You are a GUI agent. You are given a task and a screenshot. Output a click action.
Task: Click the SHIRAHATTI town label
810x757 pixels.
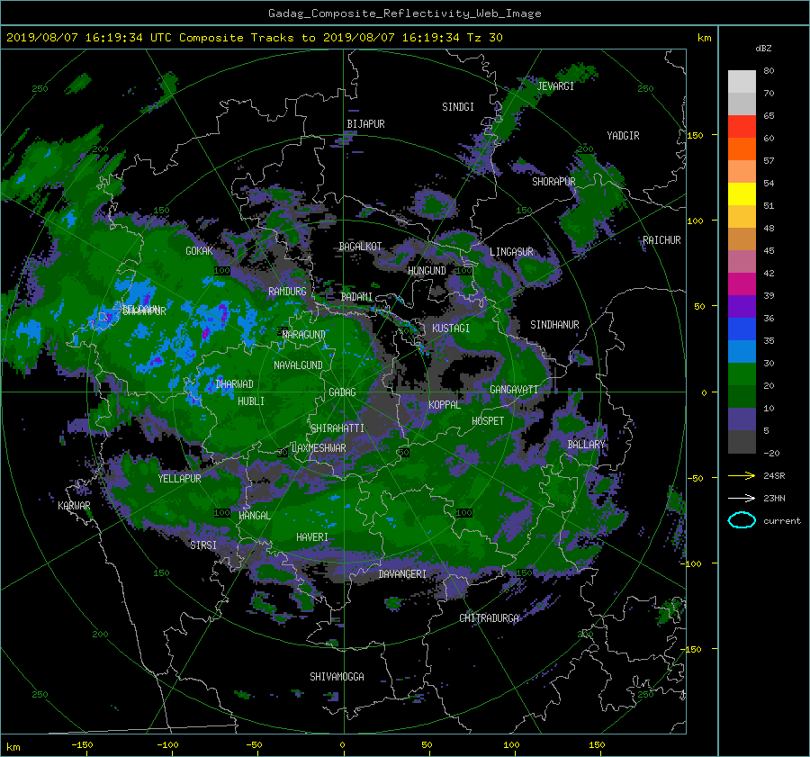click(337, 428)
